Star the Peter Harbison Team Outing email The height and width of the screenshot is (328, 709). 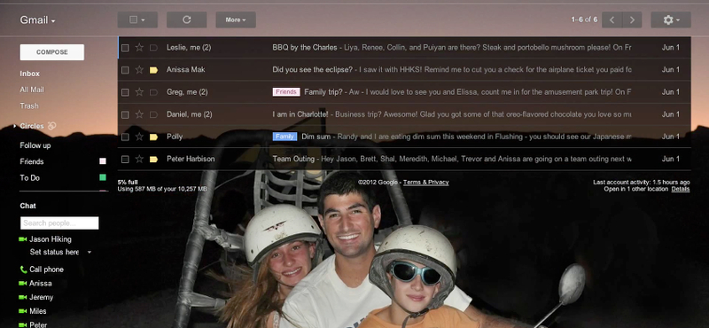coord(139,159)
